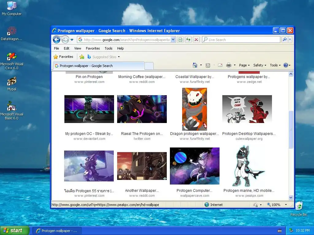Click the Refresh page icon

pos(188,40)
